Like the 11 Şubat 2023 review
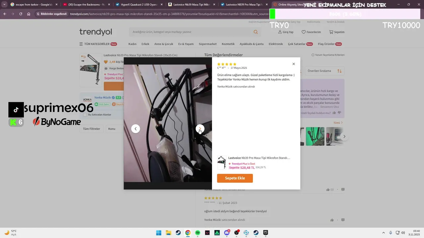This screenshot has width=424, height=238. point(332,220)
